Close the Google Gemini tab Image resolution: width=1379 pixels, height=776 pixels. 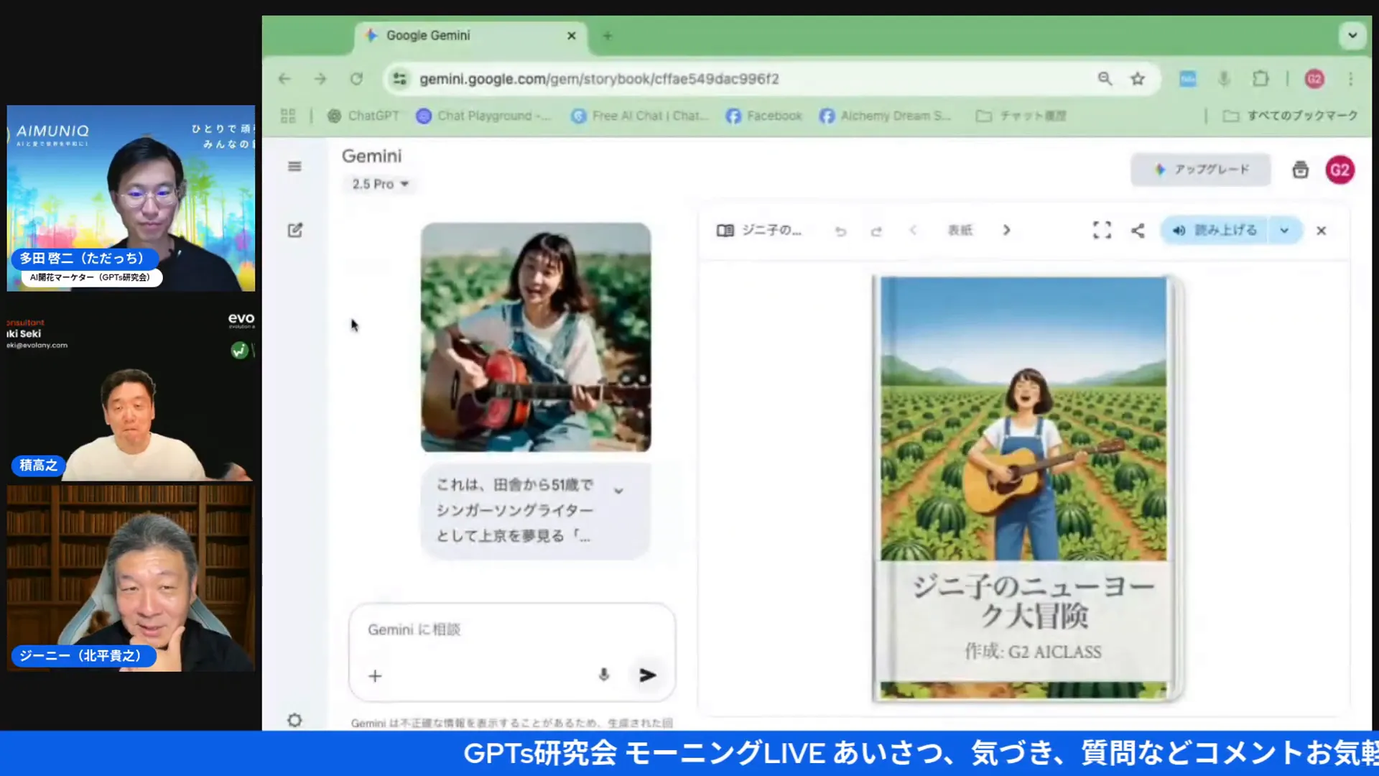point(571,36)
